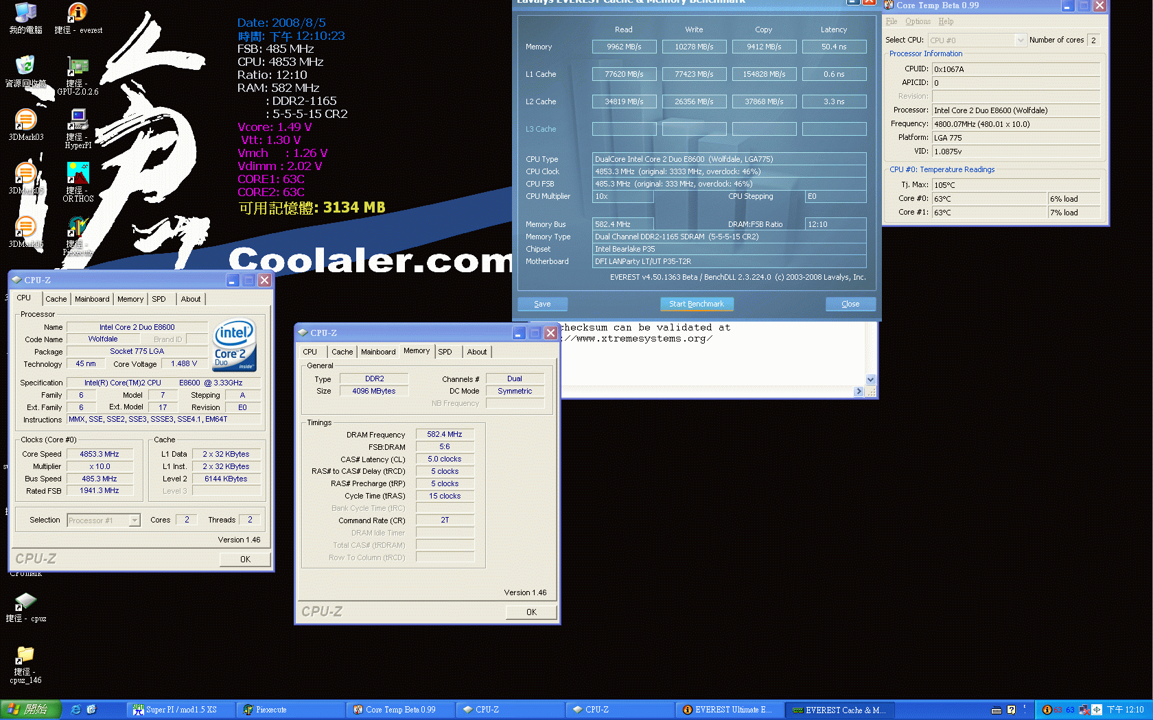Click the Core Voltage value 1.488 V
Viewport: 1153px width, 720px height.
(x=184, y=364)
